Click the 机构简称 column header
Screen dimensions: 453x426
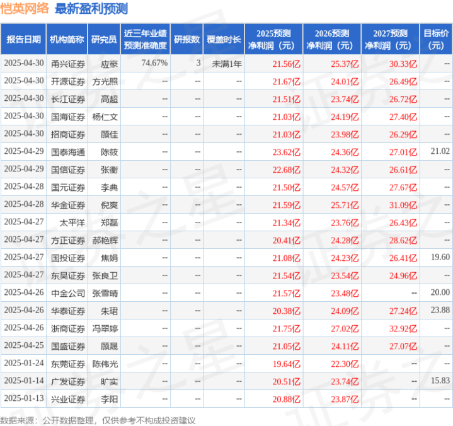point(67,39)
